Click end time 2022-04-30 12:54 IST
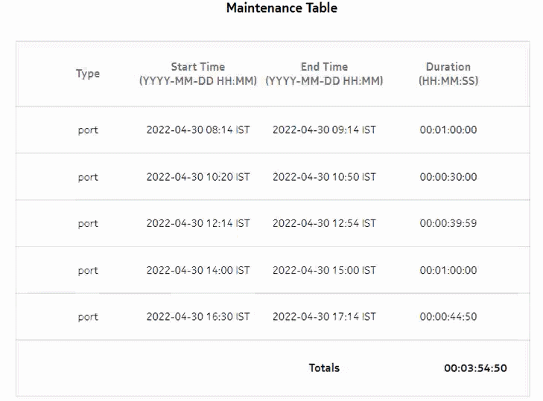 pyautogui.click(x=324, y=223)
